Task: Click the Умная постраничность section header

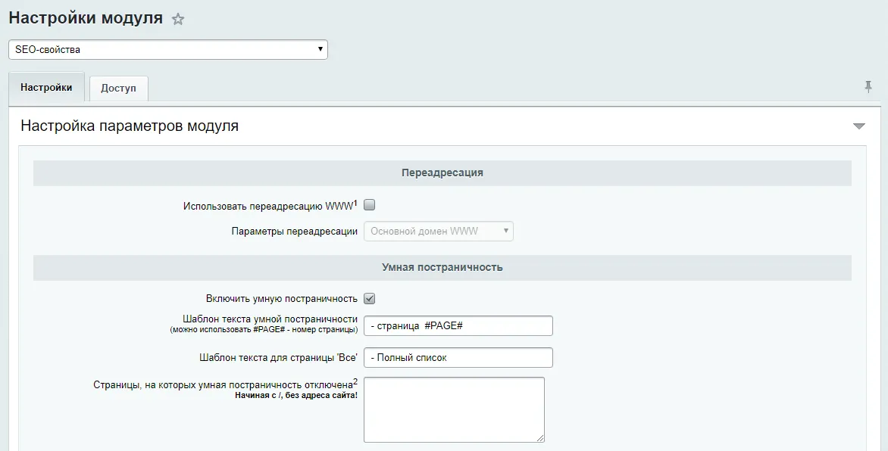Action: (x=441, y=268)
